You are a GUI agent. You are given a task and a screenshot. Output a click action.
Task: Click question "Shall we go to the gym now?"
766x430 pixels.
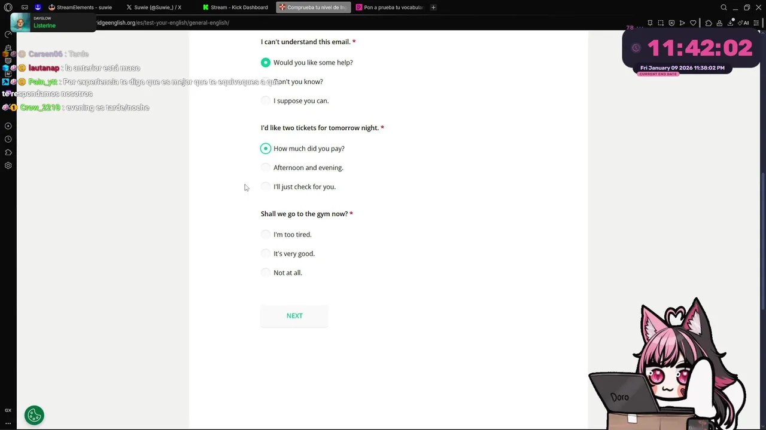(x=304, y=214)
